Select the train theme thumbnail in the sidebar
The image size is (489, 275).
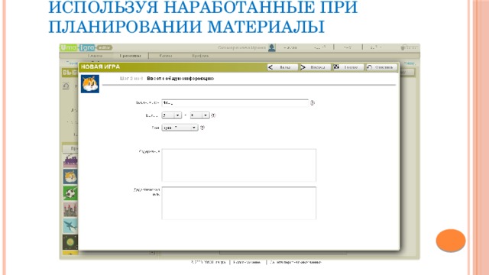[70, 160]
